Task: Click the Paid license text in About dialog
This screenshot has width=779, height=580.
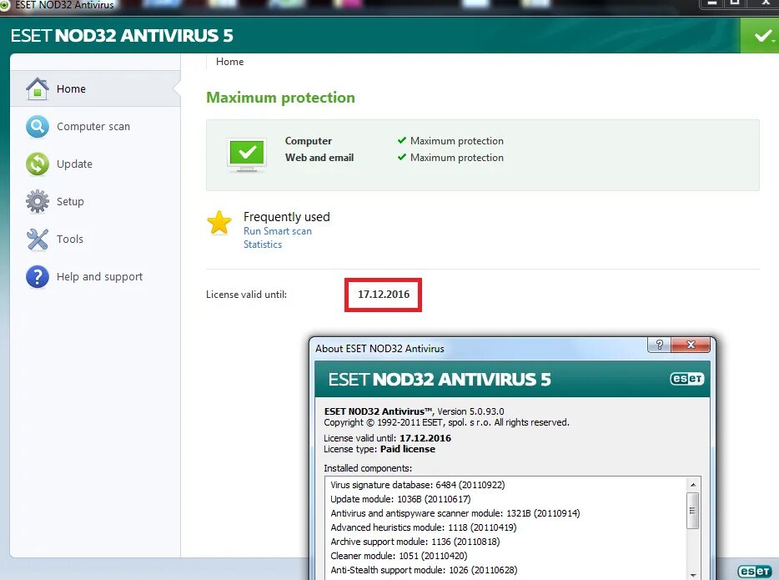Action: [408, 449]
